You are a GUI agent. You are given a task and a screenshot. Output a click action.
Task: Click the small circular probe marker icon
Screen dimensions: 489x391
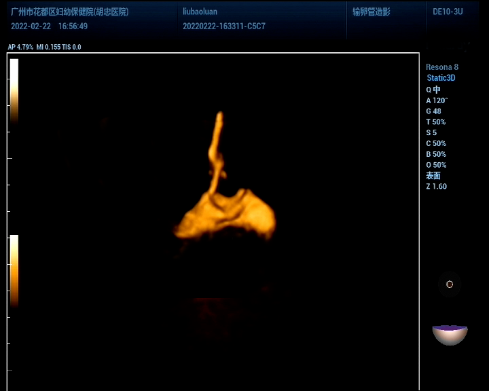[450, 284]
